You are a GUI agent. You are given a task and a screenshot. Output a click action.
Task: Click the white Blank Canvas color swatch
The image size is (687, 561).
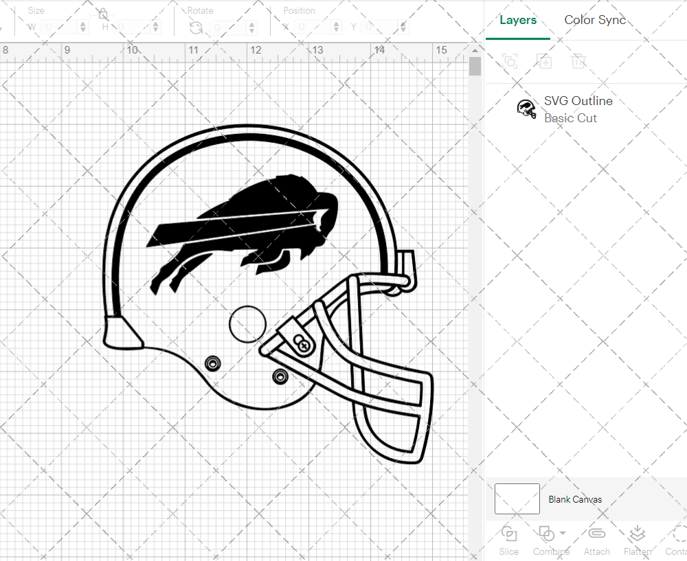pos(517,499)
